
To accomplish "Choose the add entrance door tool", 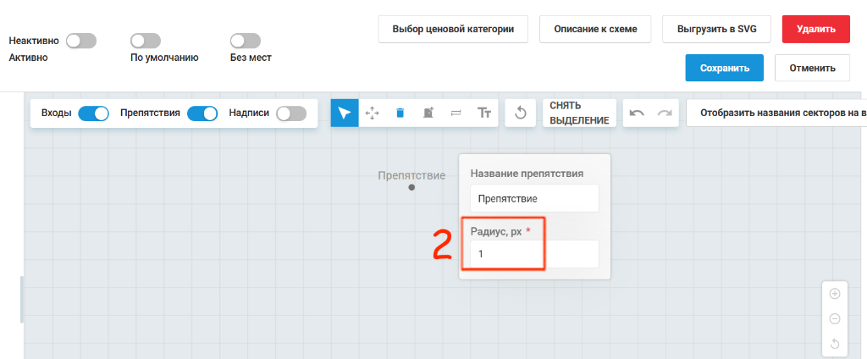I will pyautogui.click(x=428, y=113).
